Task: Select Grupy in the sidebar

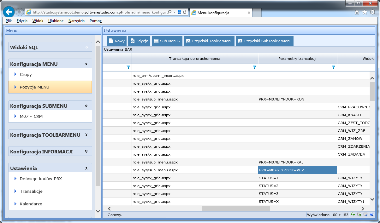Action: (50, 75)
